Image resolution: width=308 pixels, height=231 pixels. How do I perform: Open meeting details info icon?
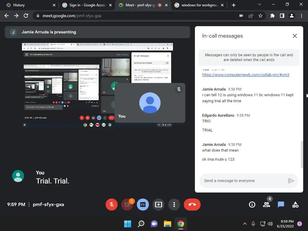252,205
